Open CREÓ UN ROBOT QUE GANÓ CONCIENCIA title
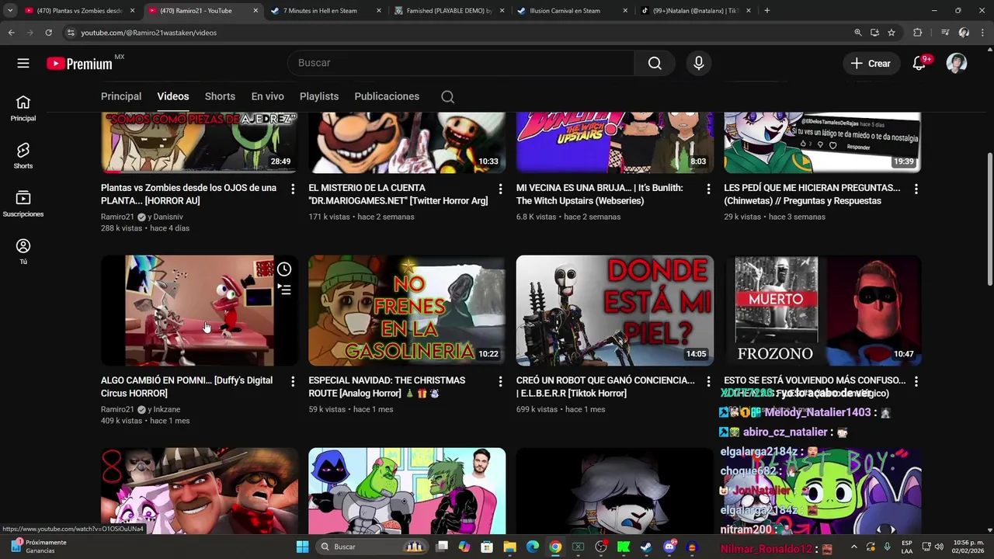This screenshot has height=559, width=994. coord(606,387)
